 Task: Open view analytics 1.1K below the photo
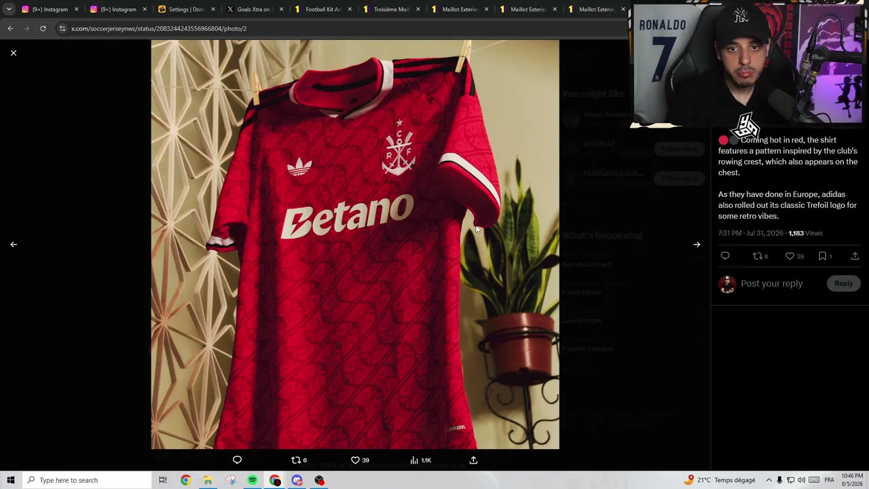(x=420, y=460)
